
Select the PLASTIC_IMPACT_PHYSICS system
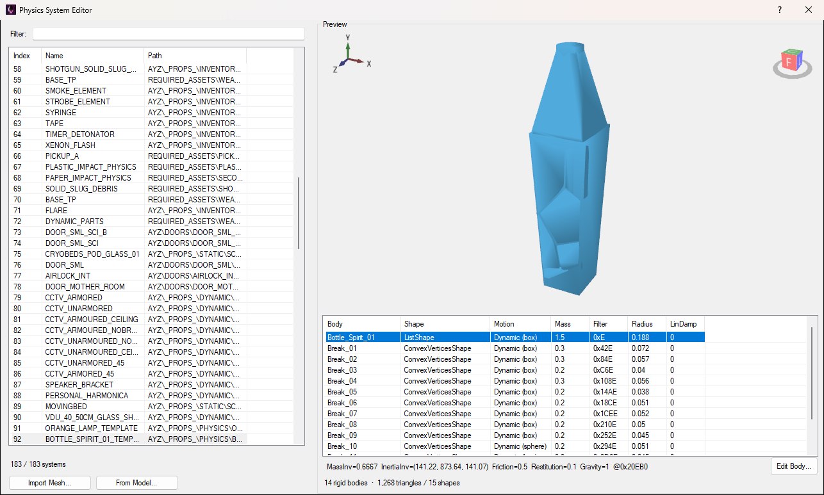[128, 166]
